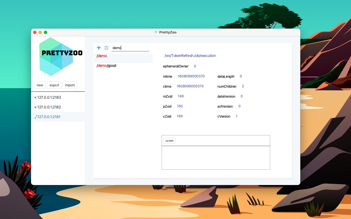Open the /wx/TokenRefreshJob/execution node link
Viewport: 351px width, 219px height.
[x=190, y=56]
